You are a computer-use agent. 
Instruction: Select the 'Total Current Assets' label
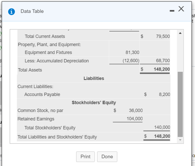(x=45, y=36)
